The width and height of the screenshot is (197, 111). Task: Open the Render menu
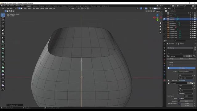tap(12, 6)
